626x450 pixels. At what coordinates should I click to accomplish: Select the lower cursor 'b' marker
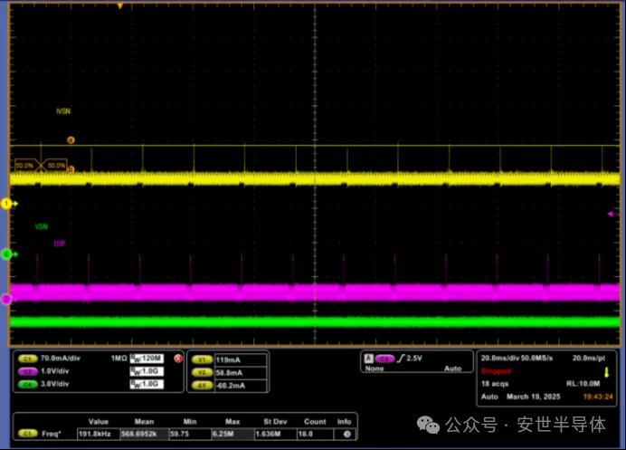click(71, 169)
